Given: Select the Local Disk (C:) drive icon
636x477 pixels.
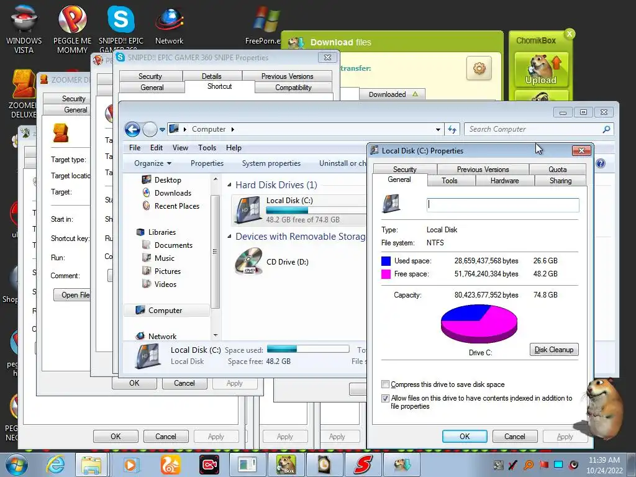Looking at the screenshot, I should [248, 210].
